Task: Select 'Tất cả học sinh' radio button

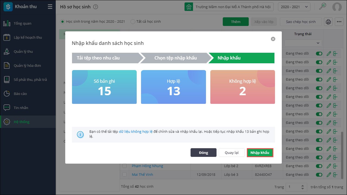Action: (x=133, y=22)
